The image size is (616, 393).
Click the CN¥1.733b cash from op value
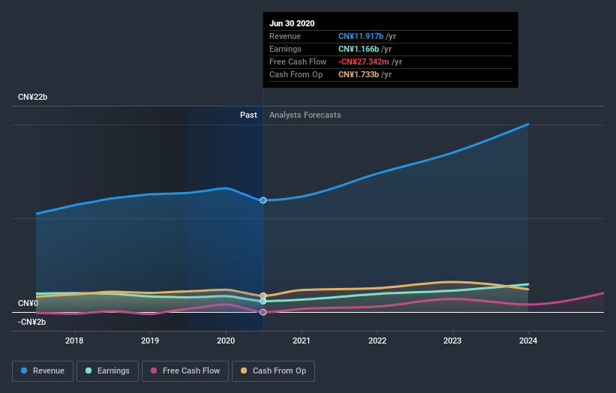point(359,74)
